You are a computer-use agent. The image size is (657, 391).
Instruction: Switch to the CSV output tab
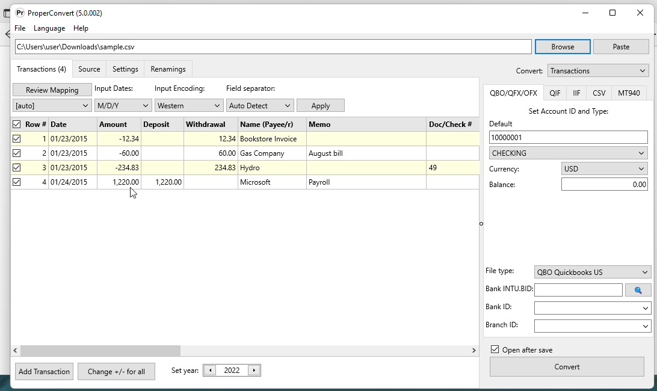point(599,93)
